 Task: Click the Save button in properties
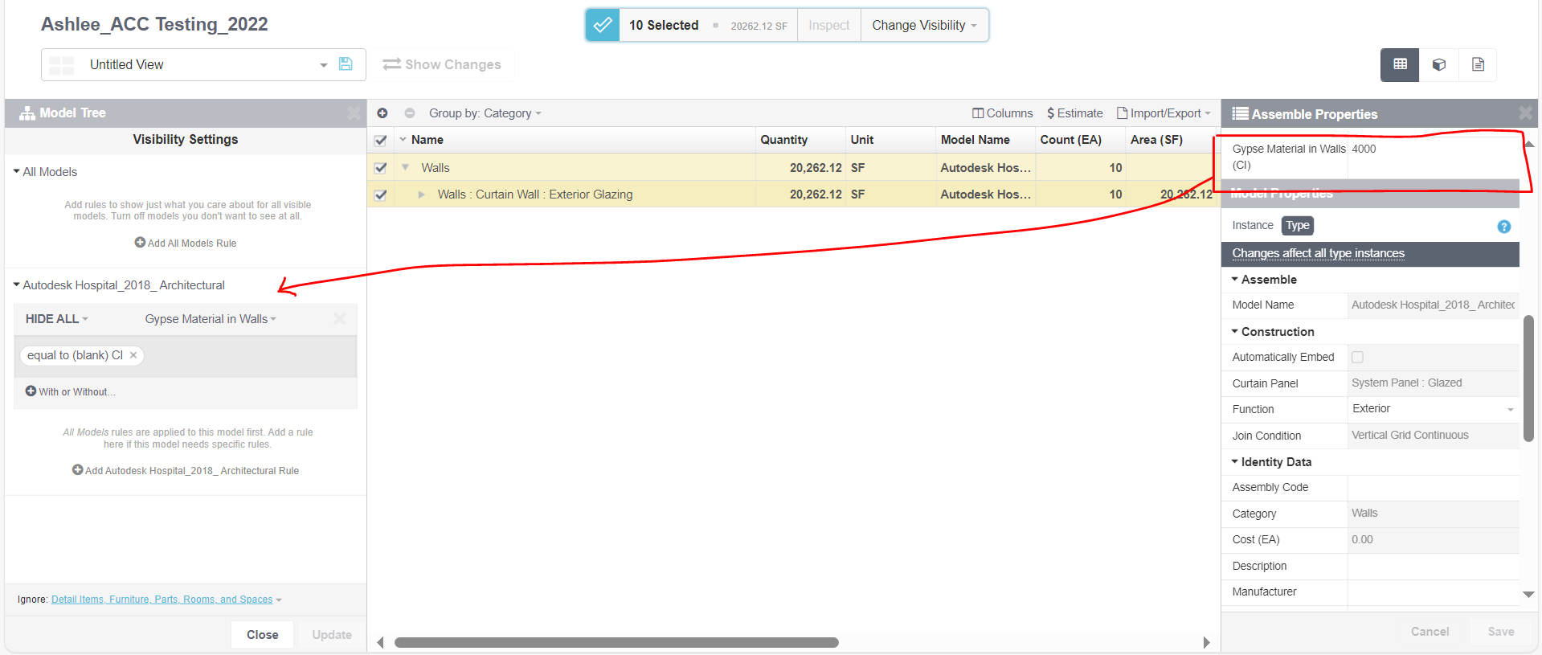(x=1500, y=632)
